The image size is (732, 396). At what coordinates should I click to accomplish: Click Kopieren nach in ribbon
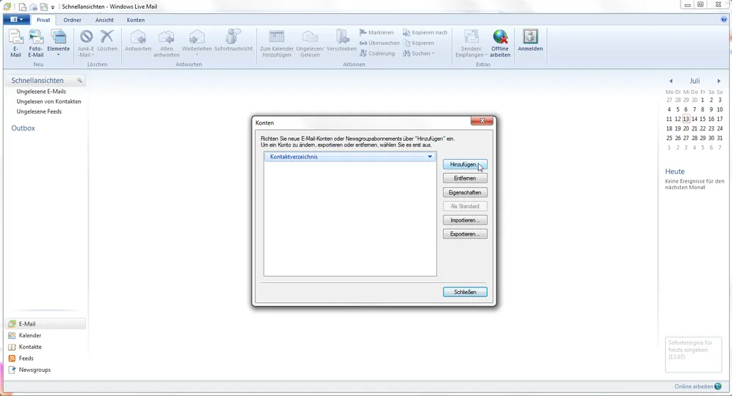(425, 33)
